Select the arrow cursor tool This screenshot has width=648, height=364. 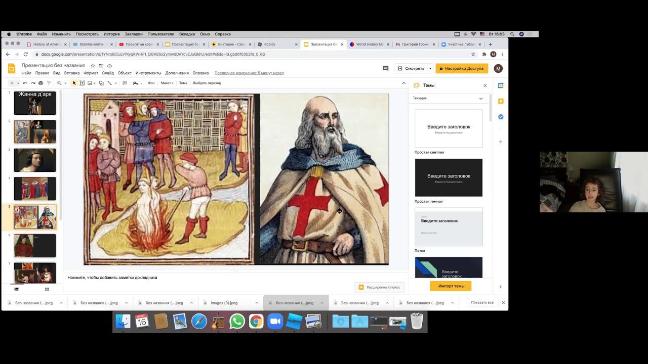click(74, 83)
